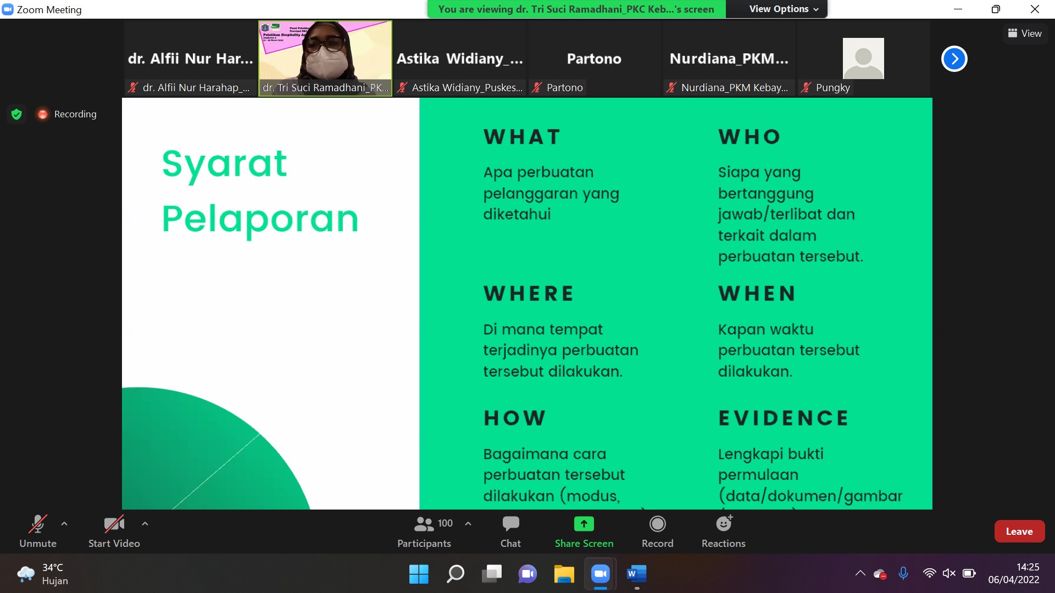The width and height of the screenshot is (1055, 593).
Task: Open Microsoft Word from taskbar
Action: (636, 574)
